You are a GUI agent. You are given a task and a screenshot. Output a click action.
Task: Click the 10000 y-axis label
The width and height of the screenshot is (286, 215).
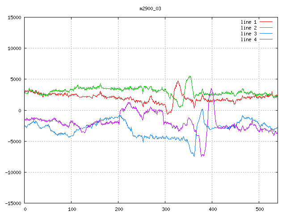[x=14, y=48]
